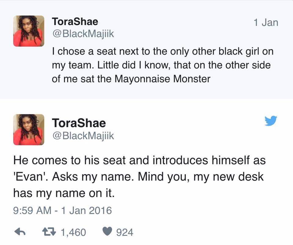The width and height of the screenshot is (293, 245).
Task: Click the ToraShae name on the lower tweet
Action: [79, 123]
